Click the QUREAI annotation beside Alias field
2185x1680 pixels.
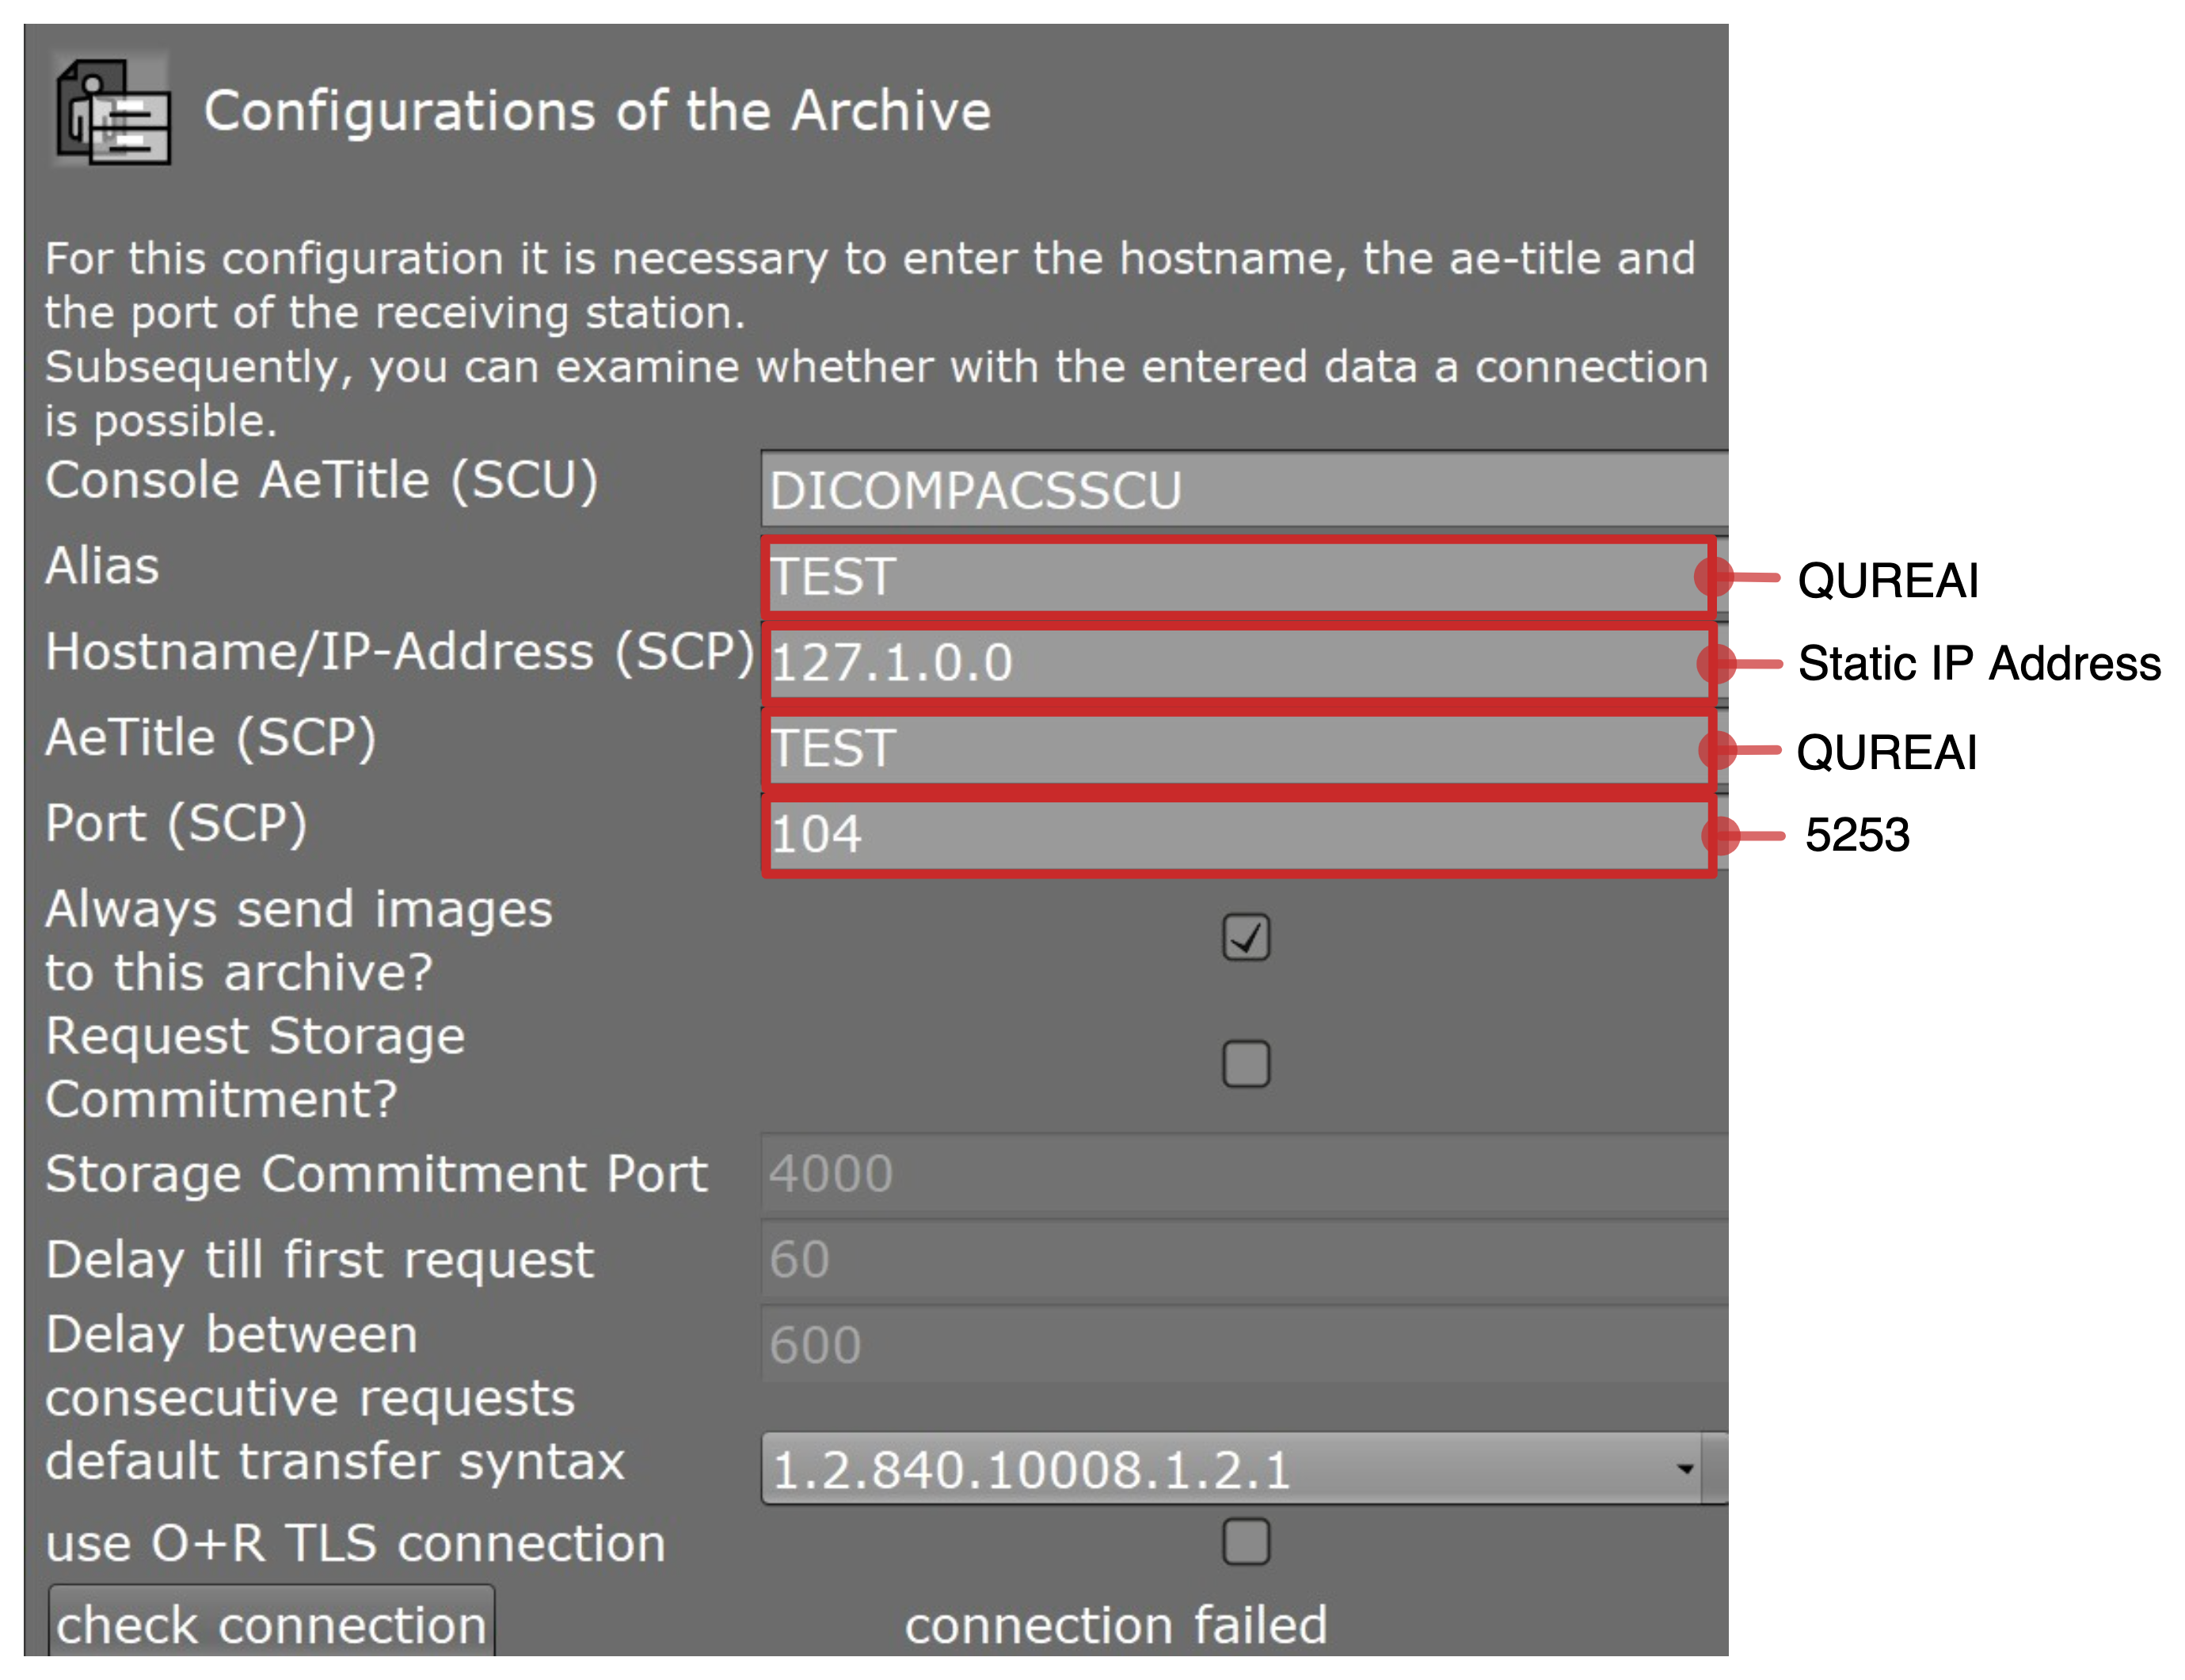click(x=1888, y=580)
